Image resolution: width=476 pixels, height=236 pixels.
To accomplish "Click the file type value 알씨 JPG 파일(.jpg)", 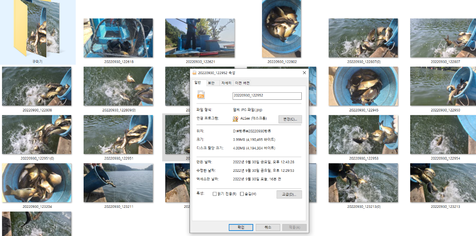I will tap(248, 110).
